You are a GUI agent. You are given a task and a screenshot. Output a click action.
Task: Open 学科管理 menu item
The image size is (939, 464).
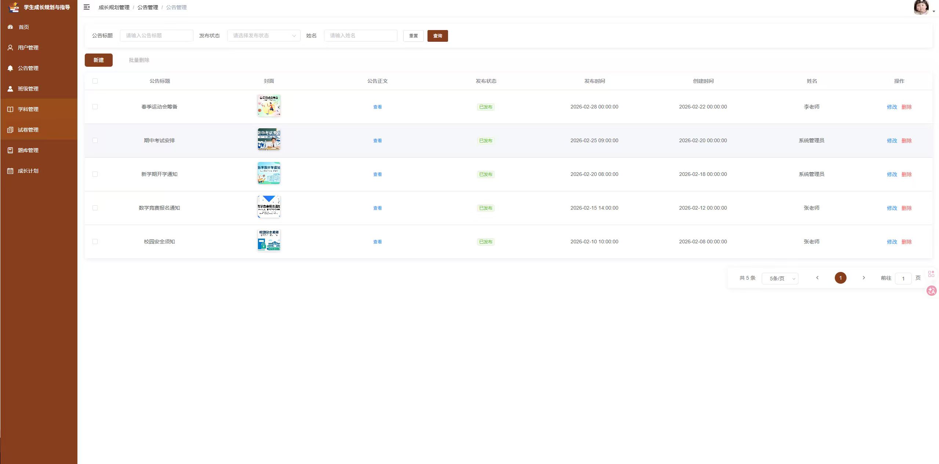point(39,109)
